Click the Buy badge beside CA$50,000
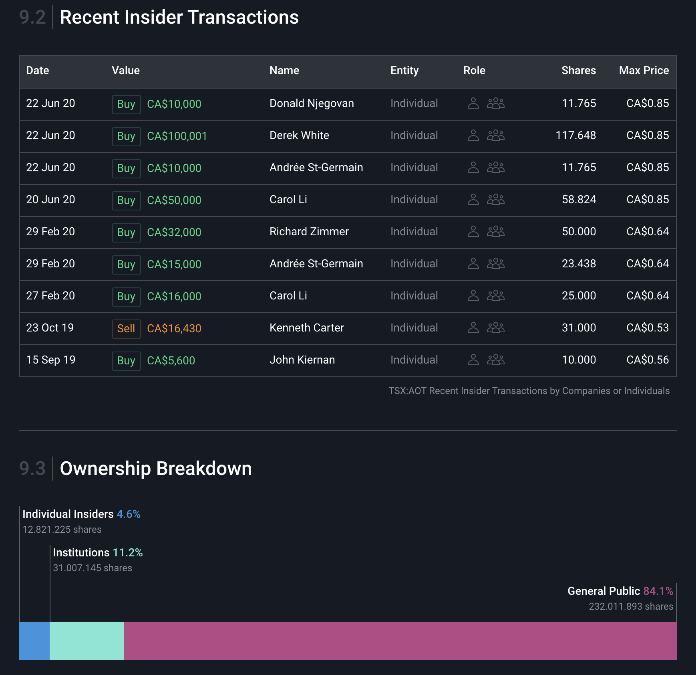The width and height of the screenshot is (696, 675). 126,200
